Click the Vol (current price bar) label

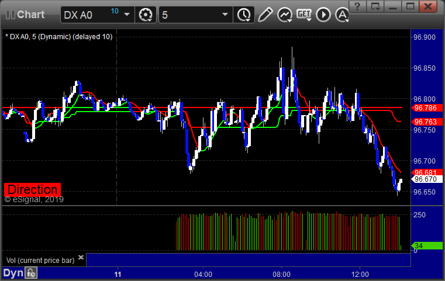pyautogui.click(x=40, y=261)
